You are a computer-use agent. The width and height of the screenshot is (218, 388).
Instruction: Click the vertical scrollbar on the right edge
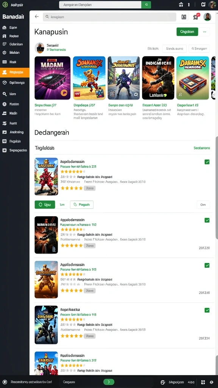pyautogui.click(x=217, y=188)
